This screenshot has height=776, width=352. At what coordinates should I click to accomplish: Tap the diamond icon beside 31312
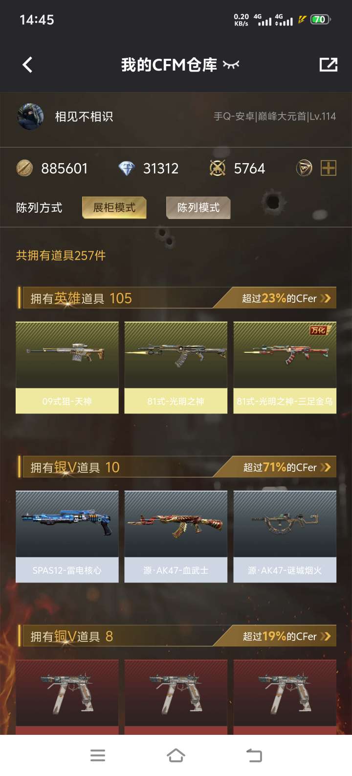127,169
